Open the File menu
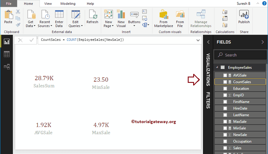This screenshot has height=154, width=268. pos(8,4)
